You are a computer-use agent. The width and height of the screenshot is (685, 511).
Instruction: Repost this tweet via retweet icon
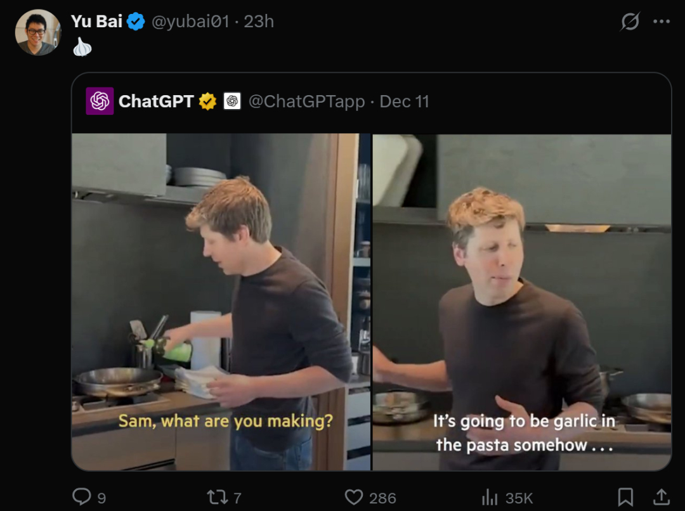(218, 497)
